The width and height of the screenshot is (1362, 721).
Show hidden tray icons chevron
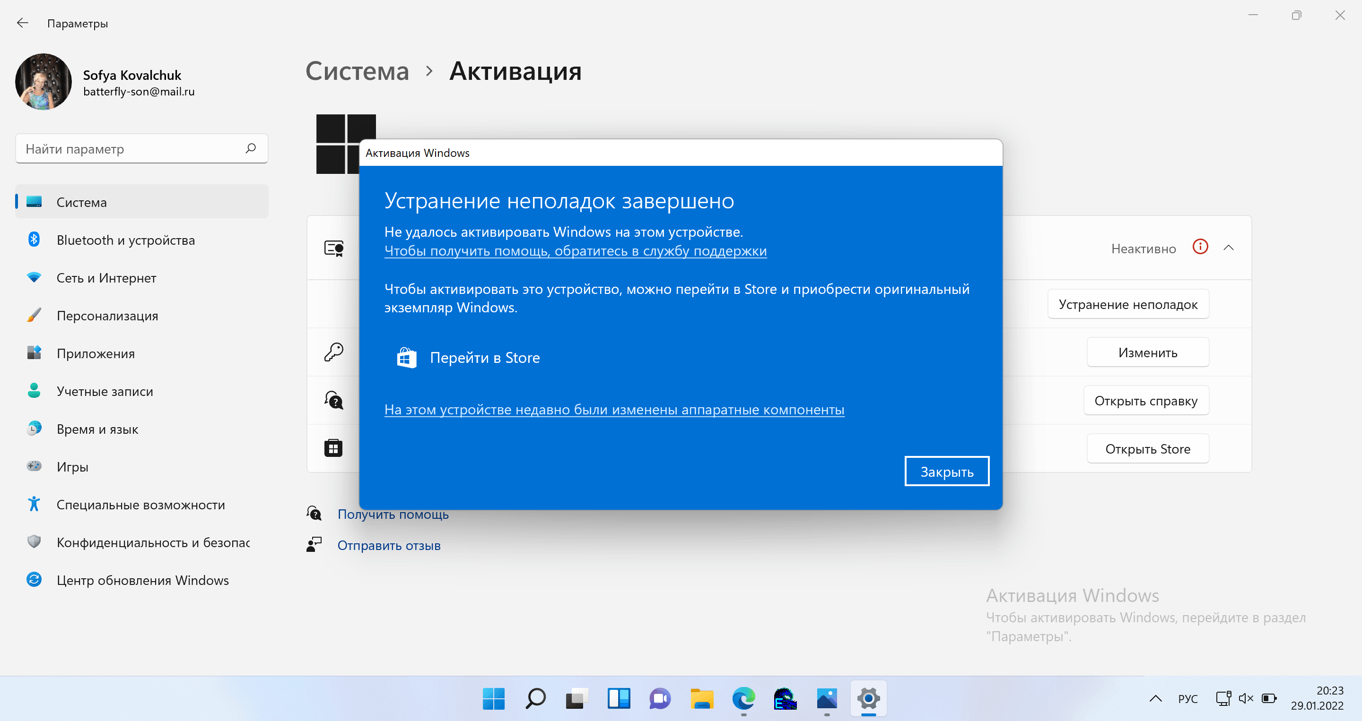pos(1155,698)
